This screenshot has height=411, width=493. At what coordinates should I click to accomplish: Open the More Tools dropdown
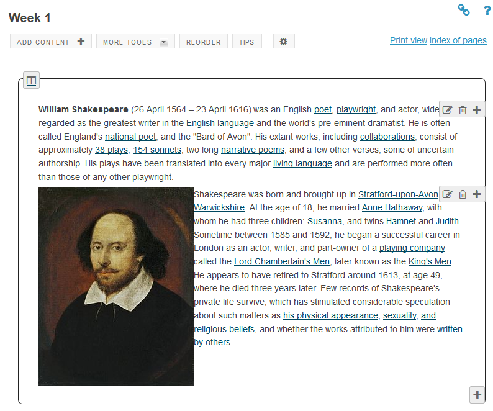click(x=135, y=42)
